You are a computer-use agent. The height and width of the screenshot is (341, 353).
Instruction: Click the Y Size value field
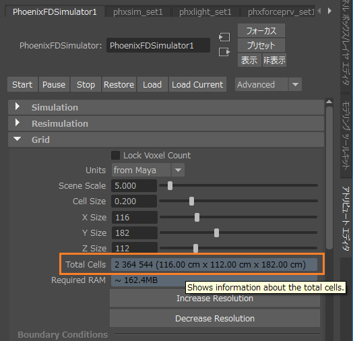(135, 233)
